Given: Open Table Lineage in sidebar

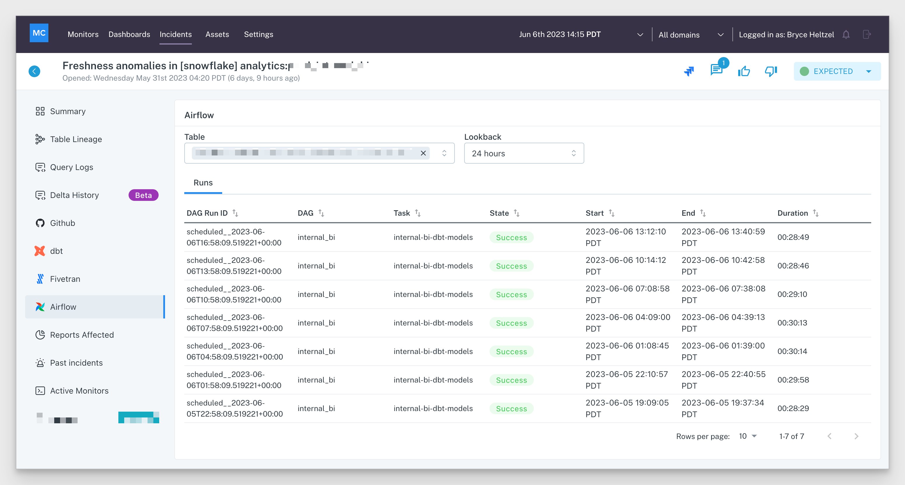Looking at the screenshot, I should pyautogui.click(x=76, y=139).
